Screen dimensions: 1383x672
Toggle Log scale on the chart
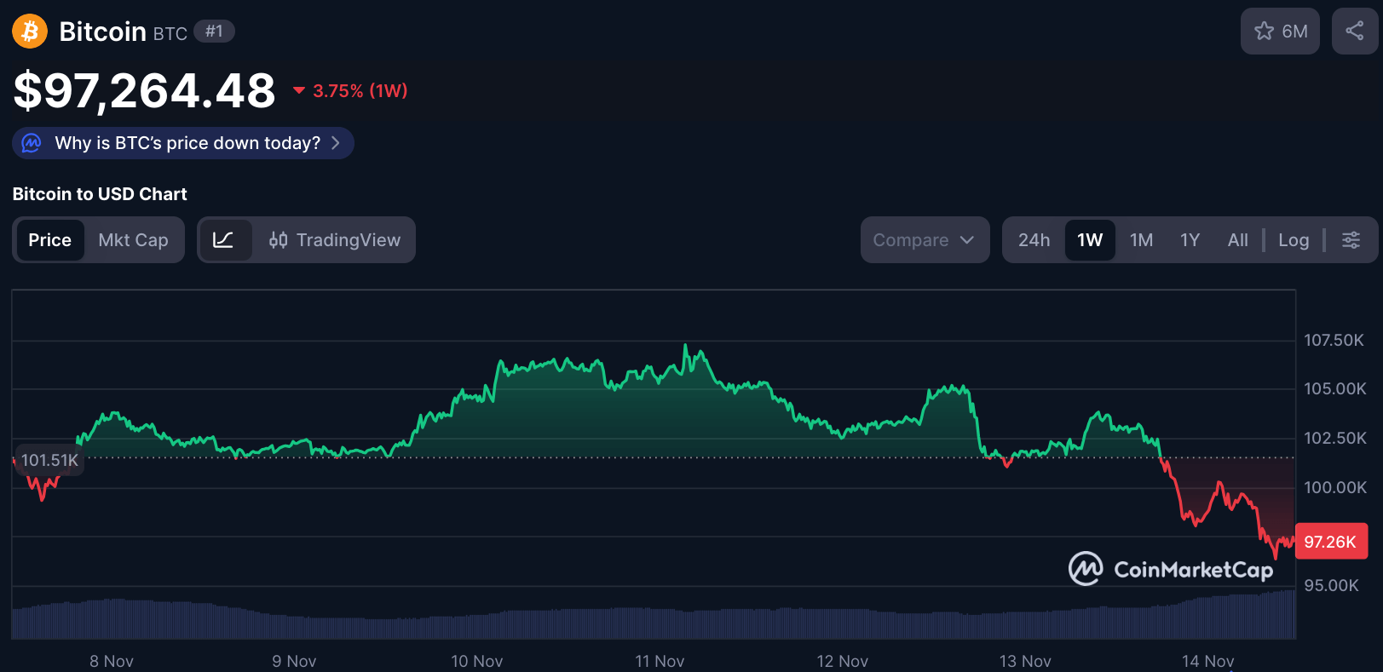[x=1293, y=240]
